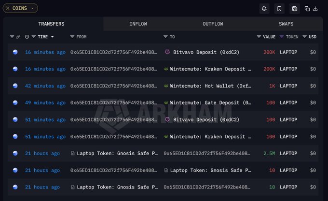Download transfers with the download icon
This screenshot has height=201, width=328.
(x=315, y=9)
